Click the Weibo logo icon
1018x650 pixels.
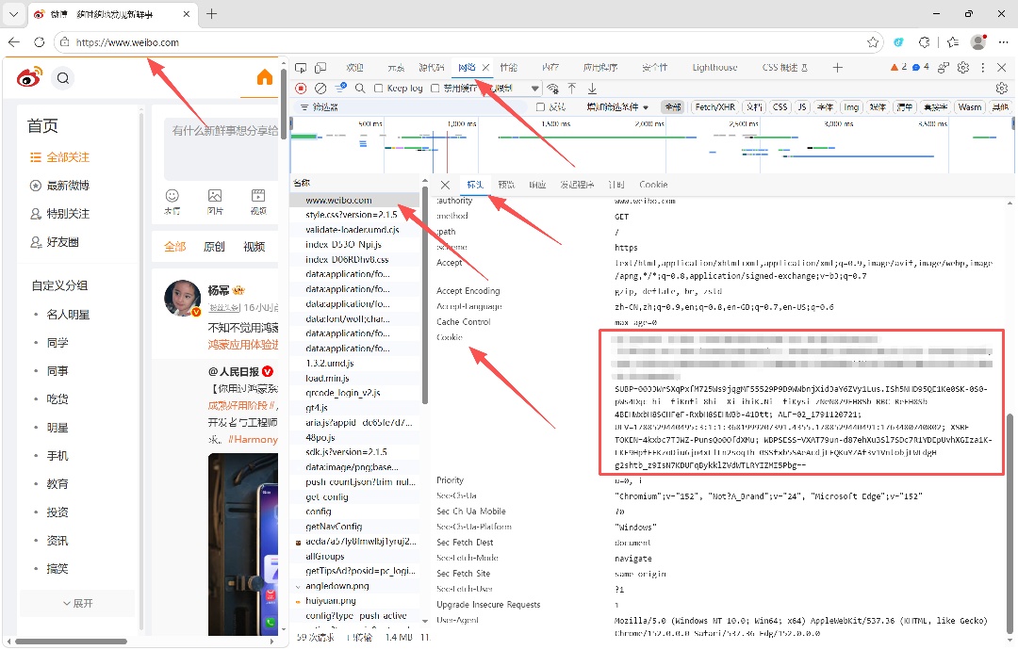[29, 77]
